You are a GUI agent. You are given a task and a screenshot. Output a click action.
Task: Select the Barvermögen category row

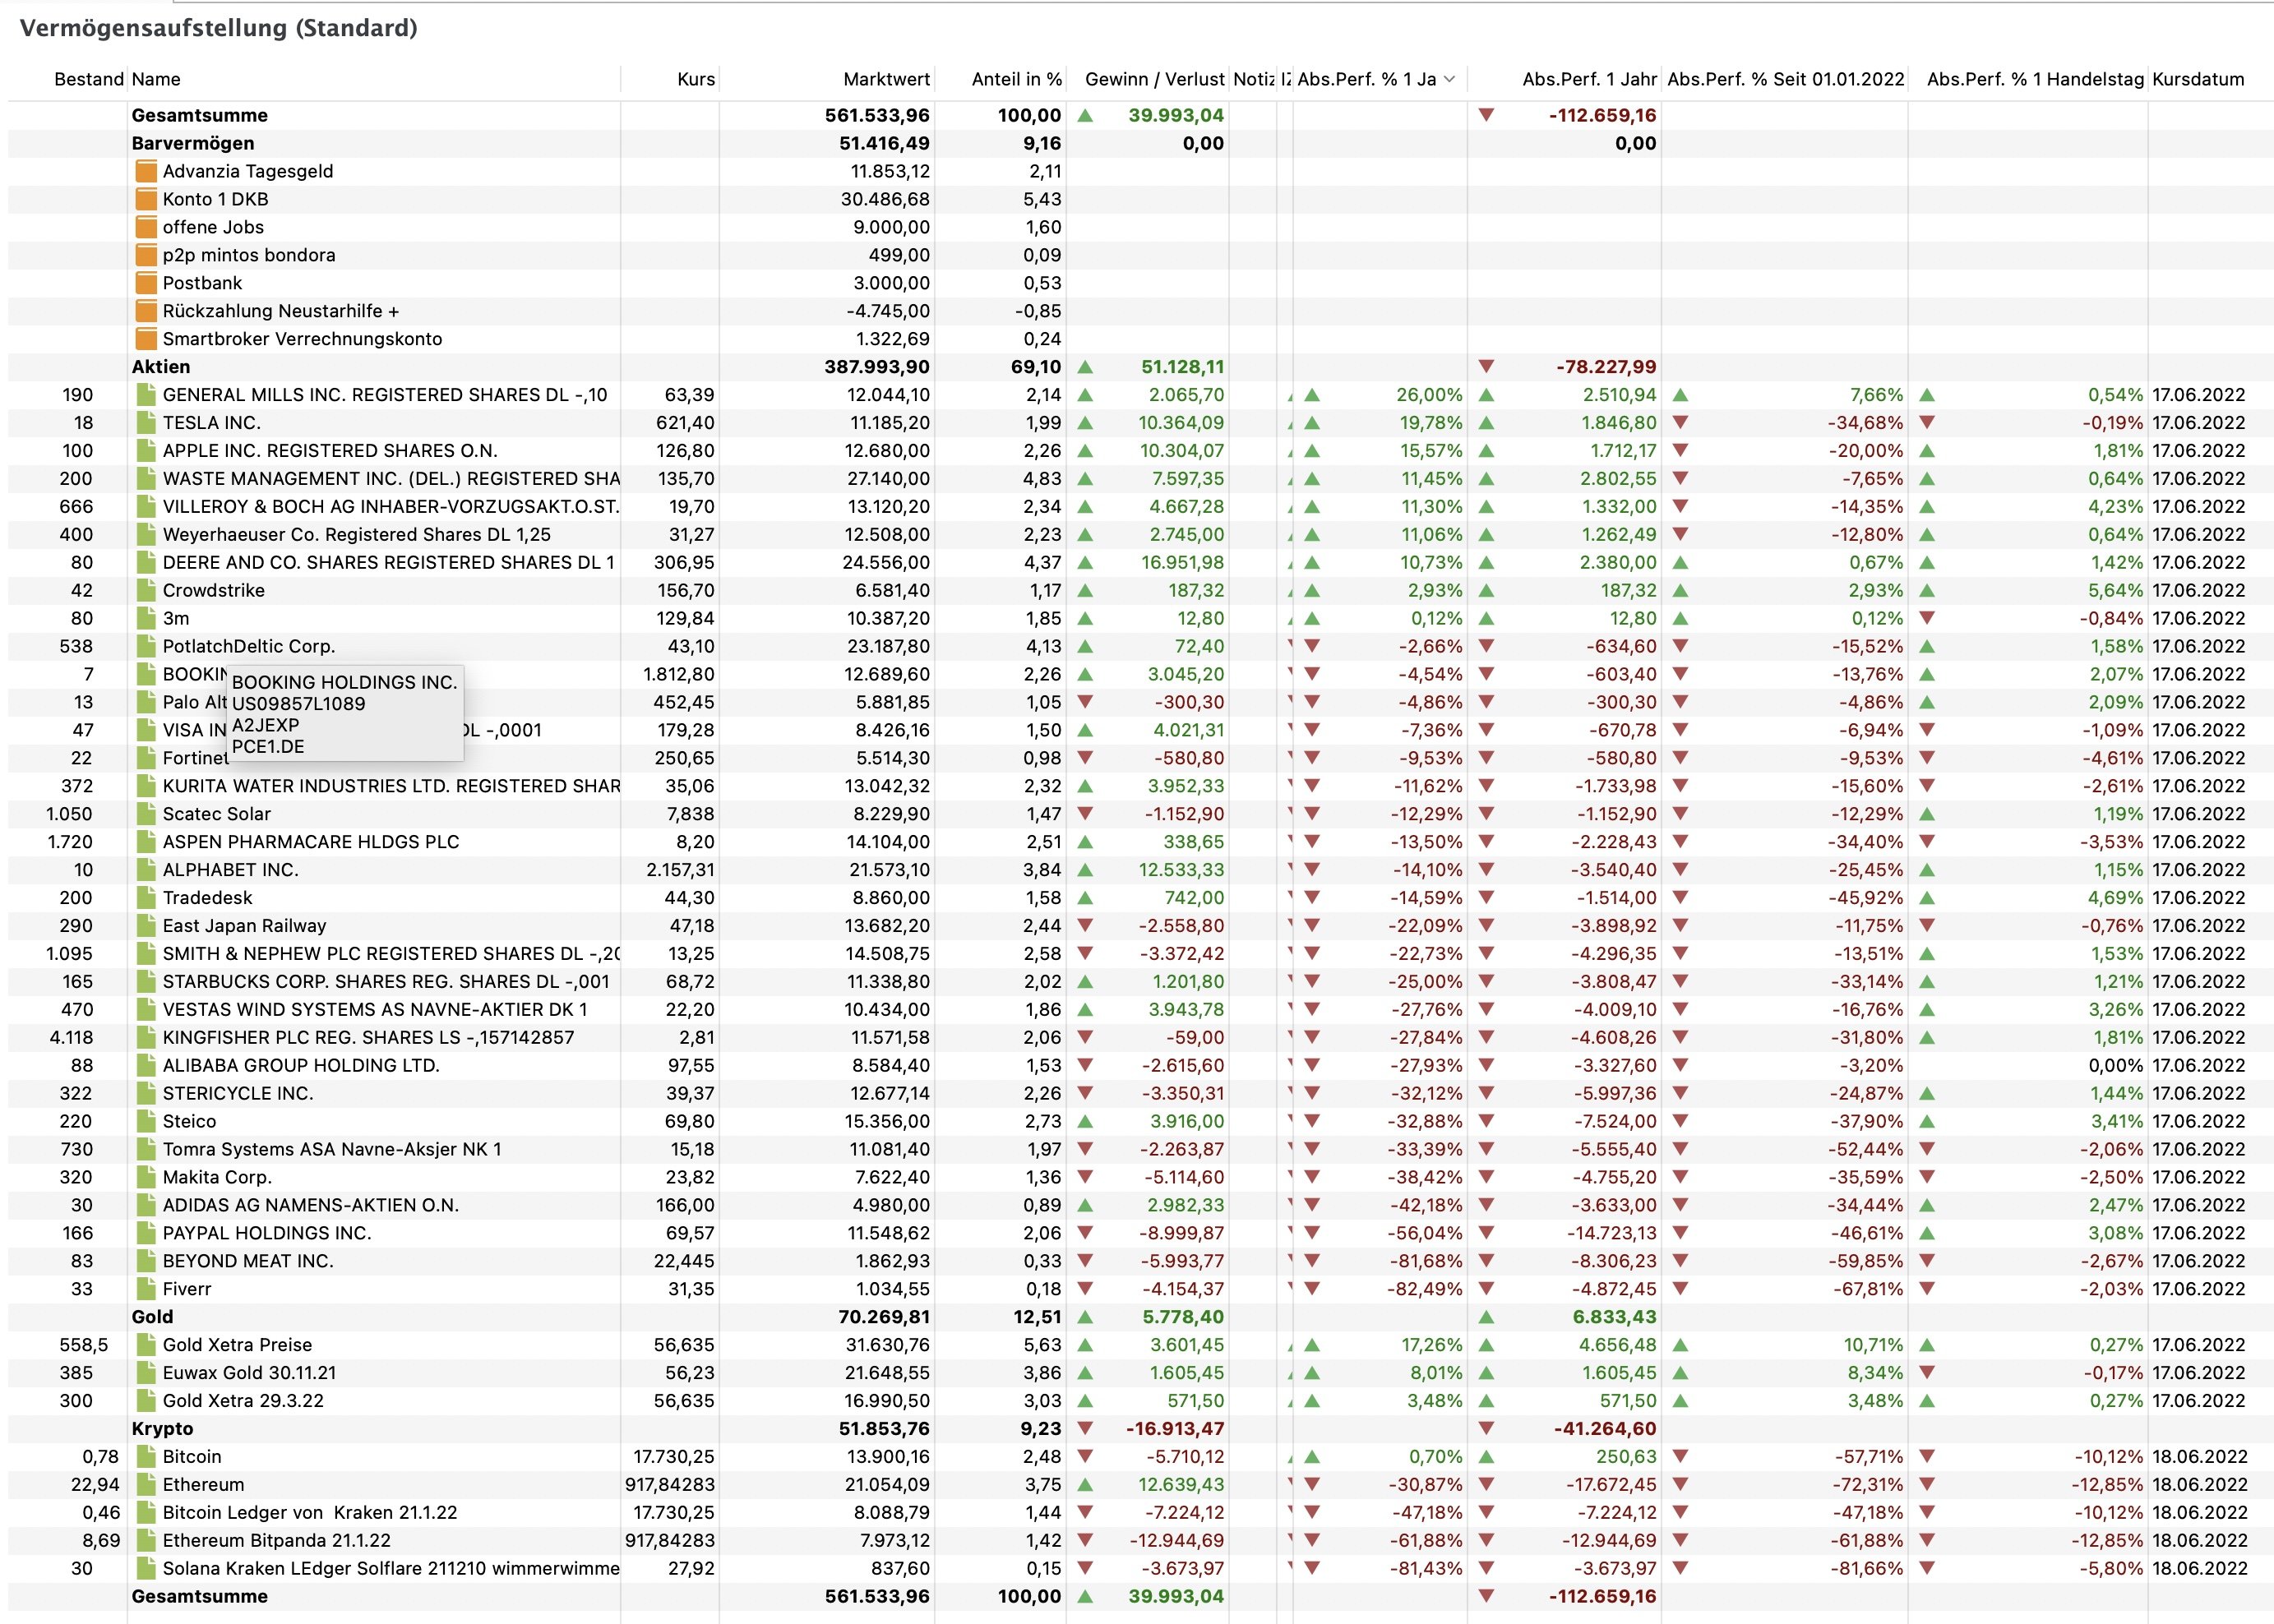click(193, 143)
